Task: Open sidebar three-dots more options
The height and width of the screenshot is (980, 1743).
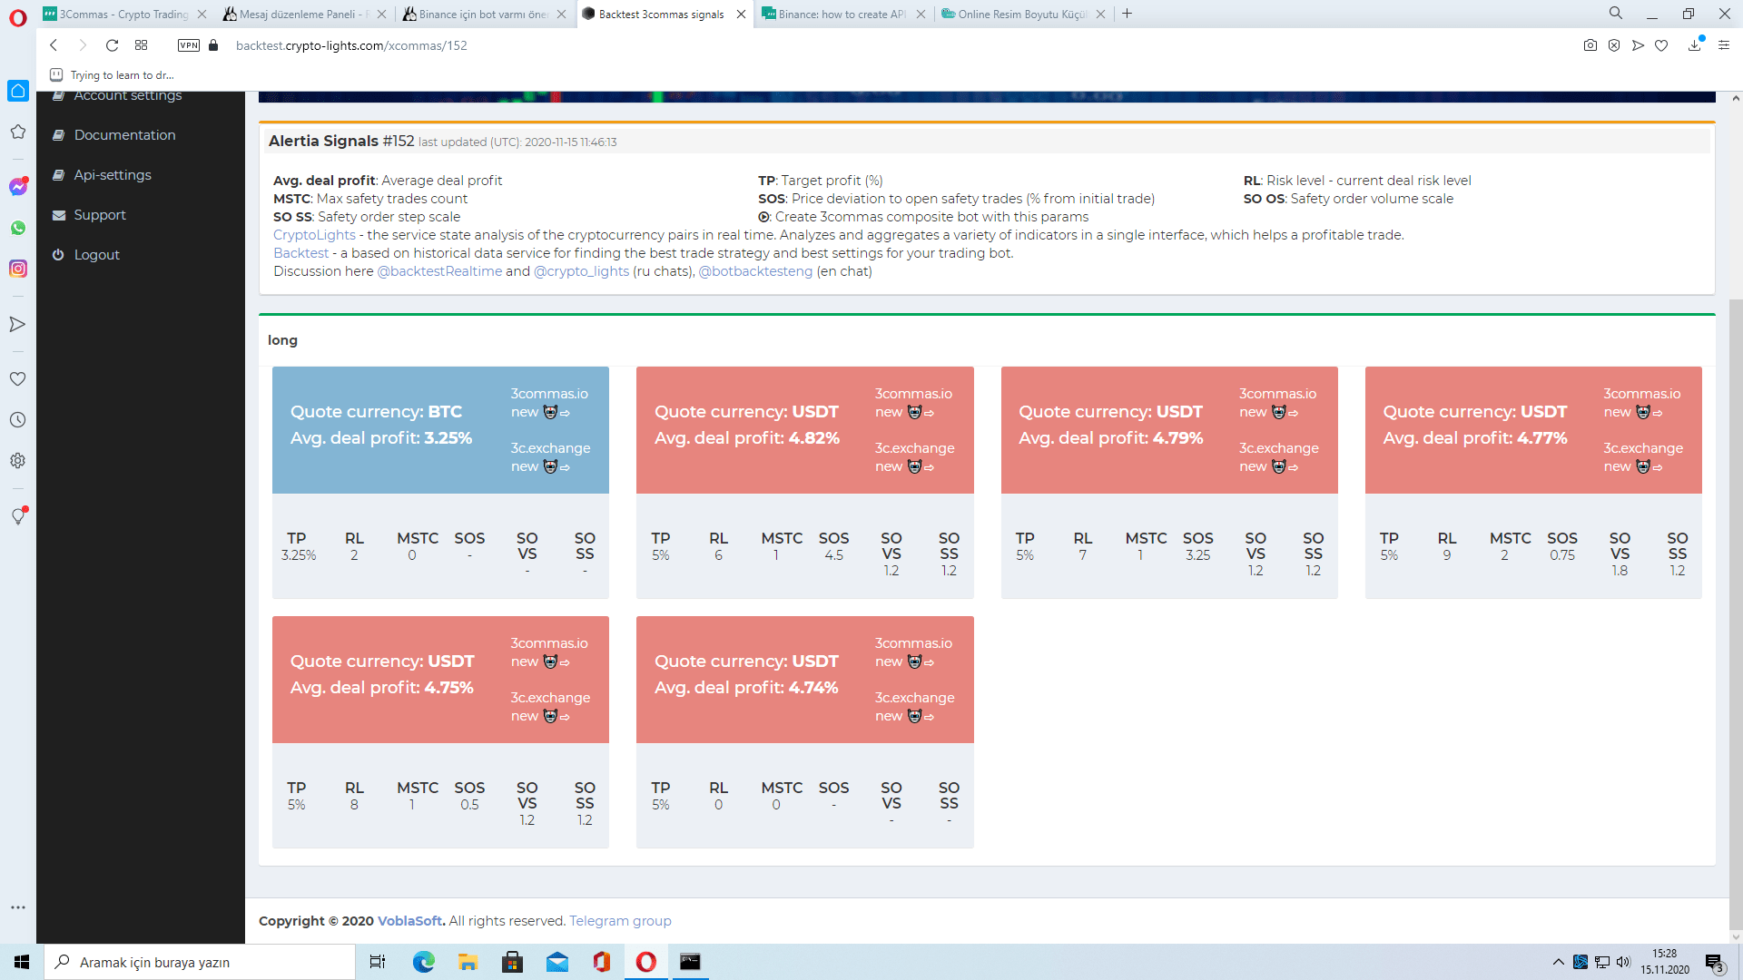Action: [x=17, y=906]
